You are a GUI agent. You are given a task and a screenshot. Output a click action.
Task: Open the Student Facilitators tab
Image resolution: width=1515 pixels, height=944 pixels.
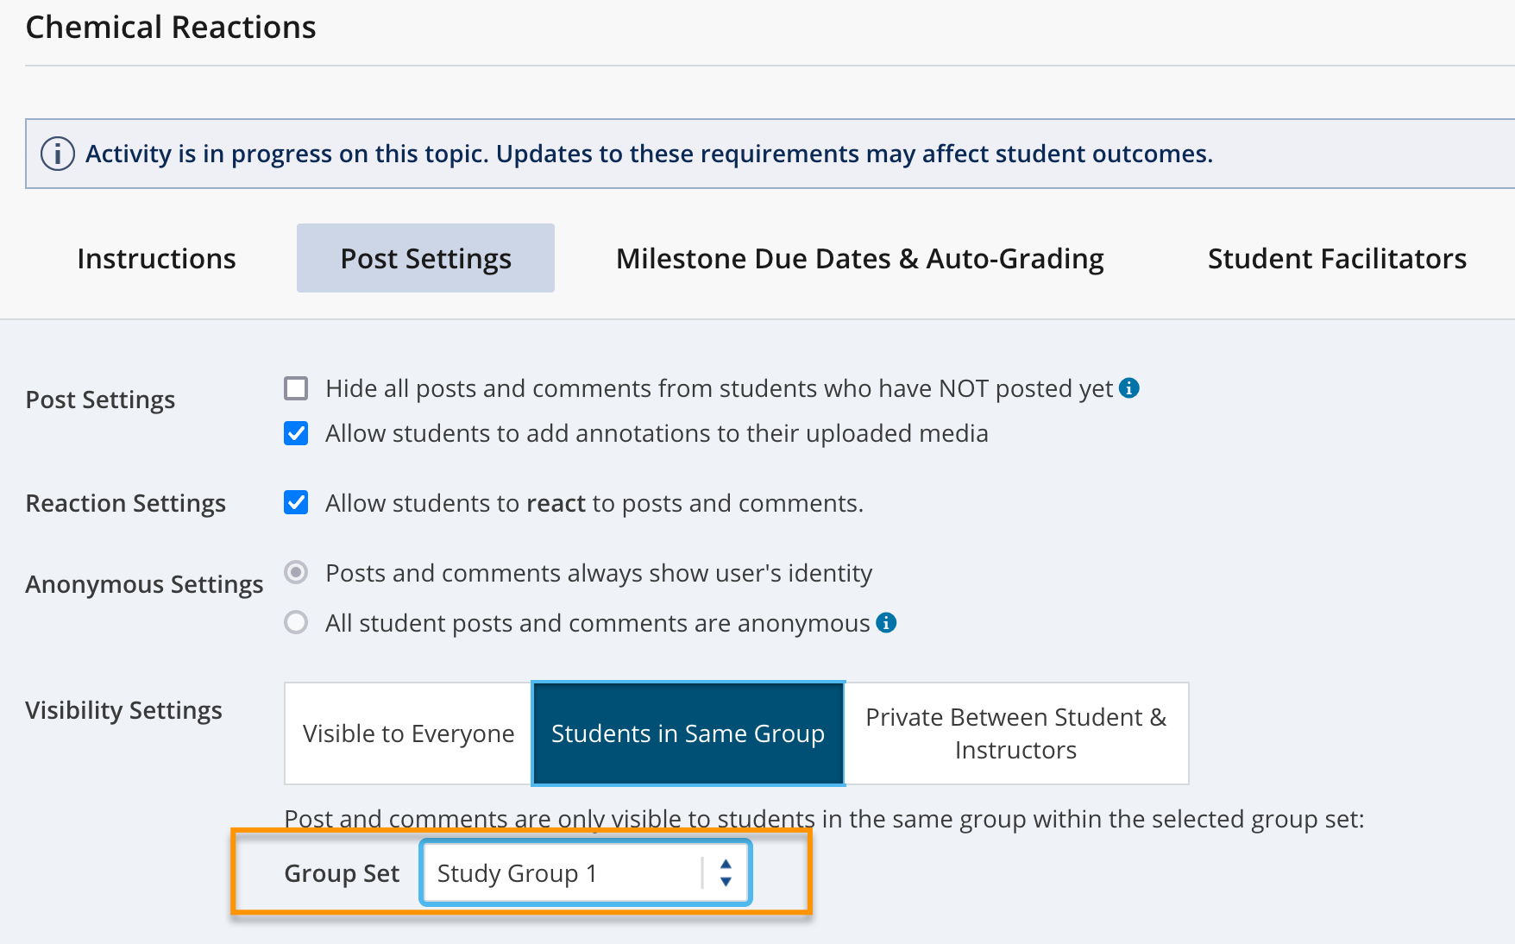click(x=1336, y=259)
